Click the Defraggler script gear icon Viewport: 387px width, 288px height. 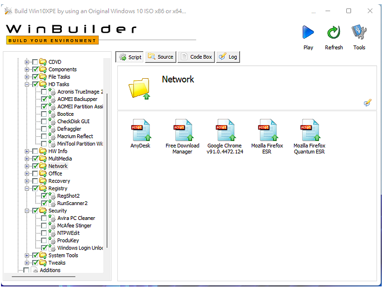click(x=52, y=128)
